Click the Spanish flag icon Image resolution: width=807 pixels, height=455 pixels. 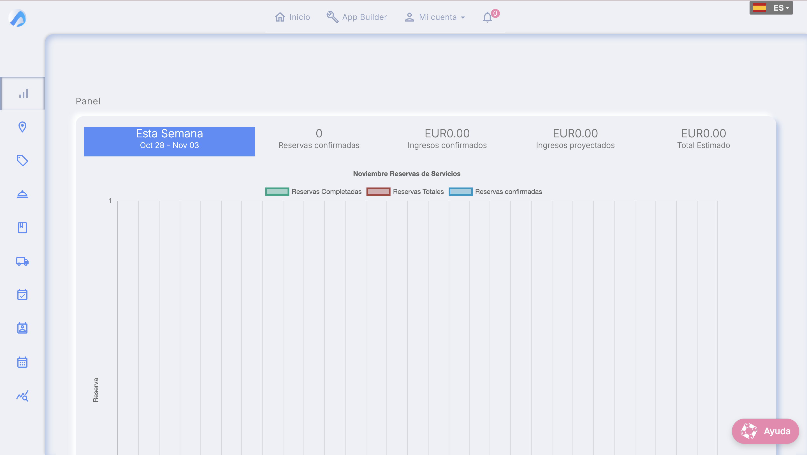coord(759,8)
